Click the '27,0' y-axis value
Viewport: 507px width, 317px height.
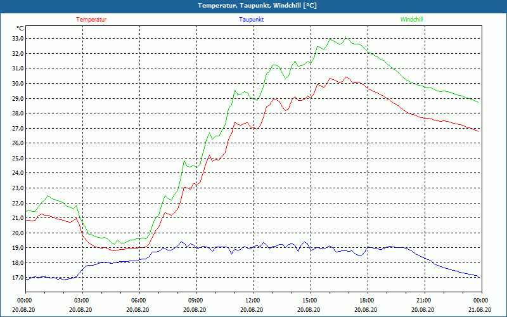pyautogui.click(x=18, y=129)
